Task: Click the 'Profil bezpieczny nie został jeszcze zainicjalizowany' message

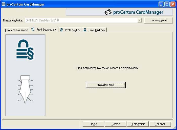Action: coord(107,68)
